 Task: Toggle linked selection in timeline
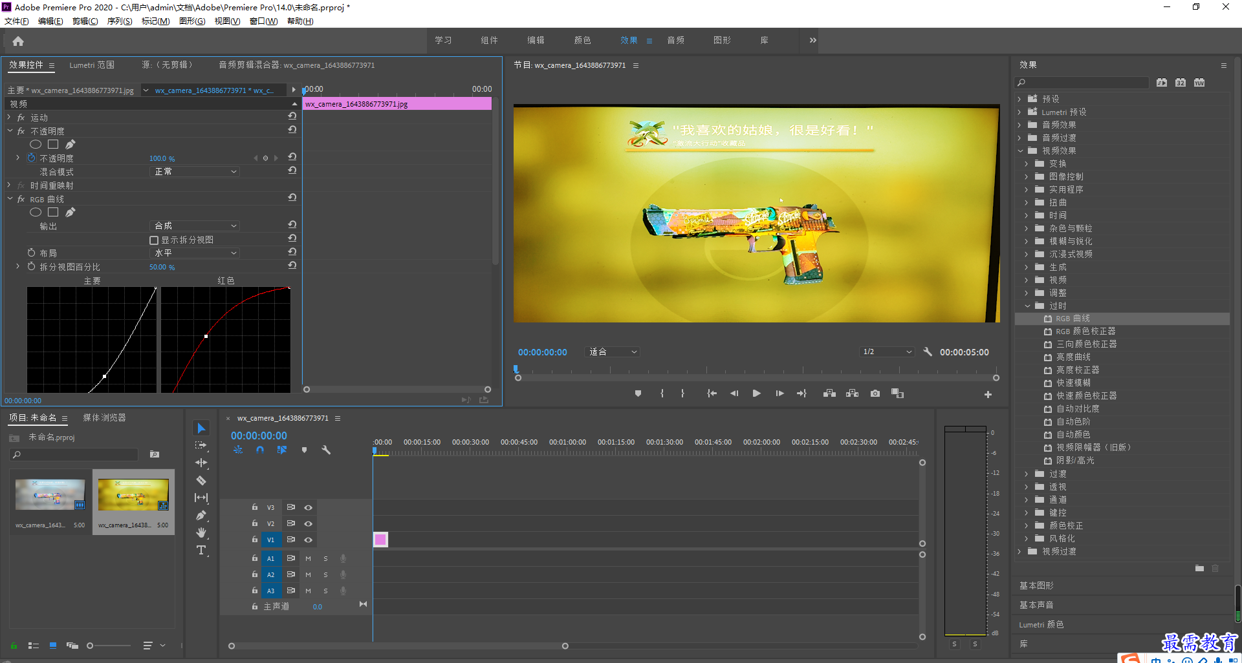(282, 450)
